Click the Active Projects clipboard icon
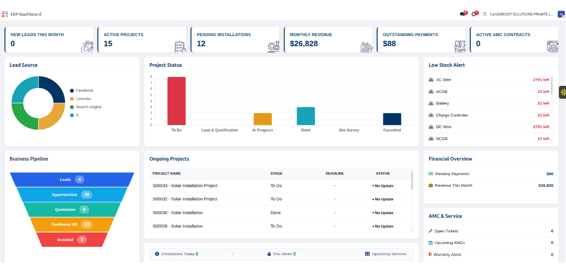This screenshot has height=271, width=566. pyautogui.click(x=180, y=46)
